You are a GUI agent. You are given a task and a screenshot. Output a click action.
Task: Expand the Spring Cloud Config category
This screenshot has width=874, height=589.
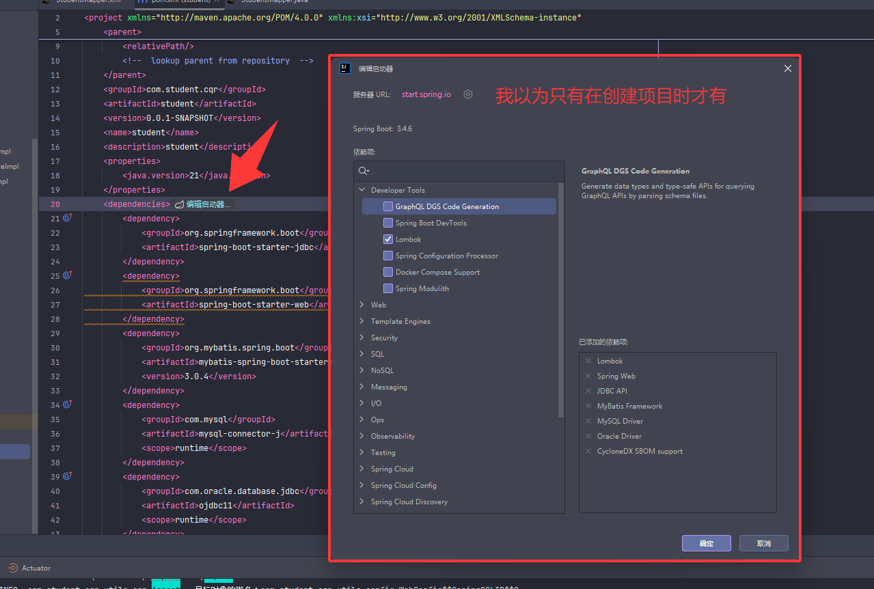pyautogui.click(x=362, y=485)
